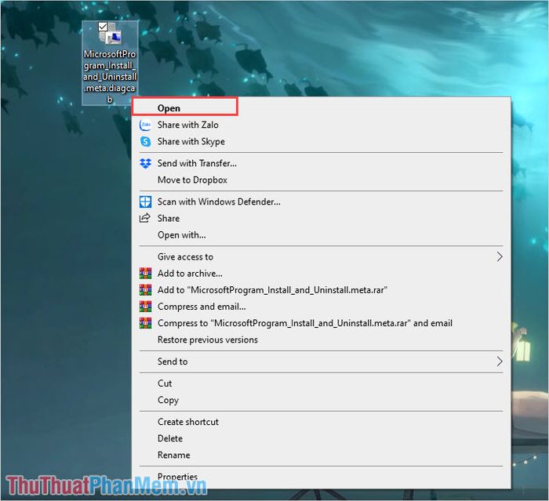The width and height of the screenshot is (549, 501).
Task: Click the WinRAR icon beside Add to archive
Action: pos(145,274)
